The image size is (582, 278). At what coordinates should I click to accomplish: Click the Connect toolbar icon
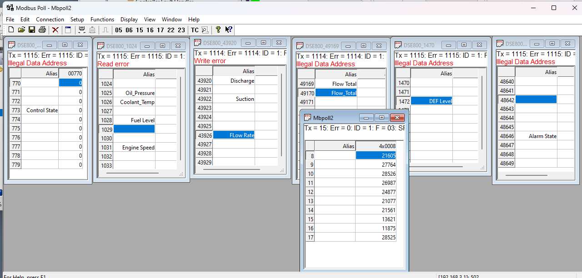click(82, 30)
